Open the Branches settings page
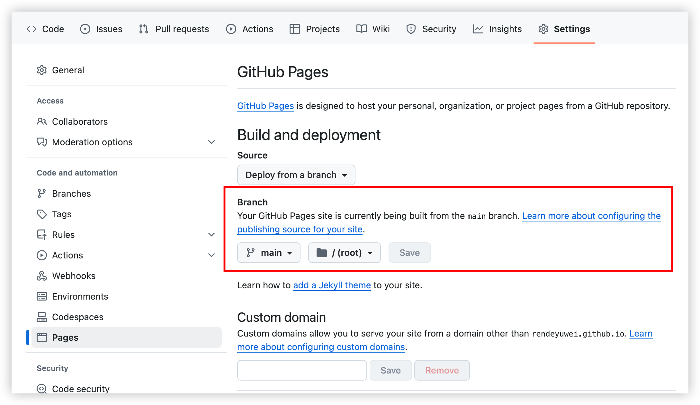 click(x=127, y=194)
